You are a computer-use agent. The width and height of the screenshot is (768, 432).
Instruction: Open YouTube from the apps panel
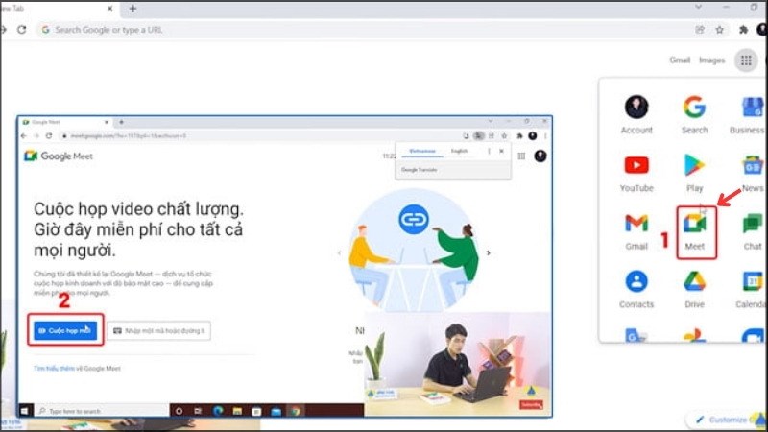click(636, 173)
